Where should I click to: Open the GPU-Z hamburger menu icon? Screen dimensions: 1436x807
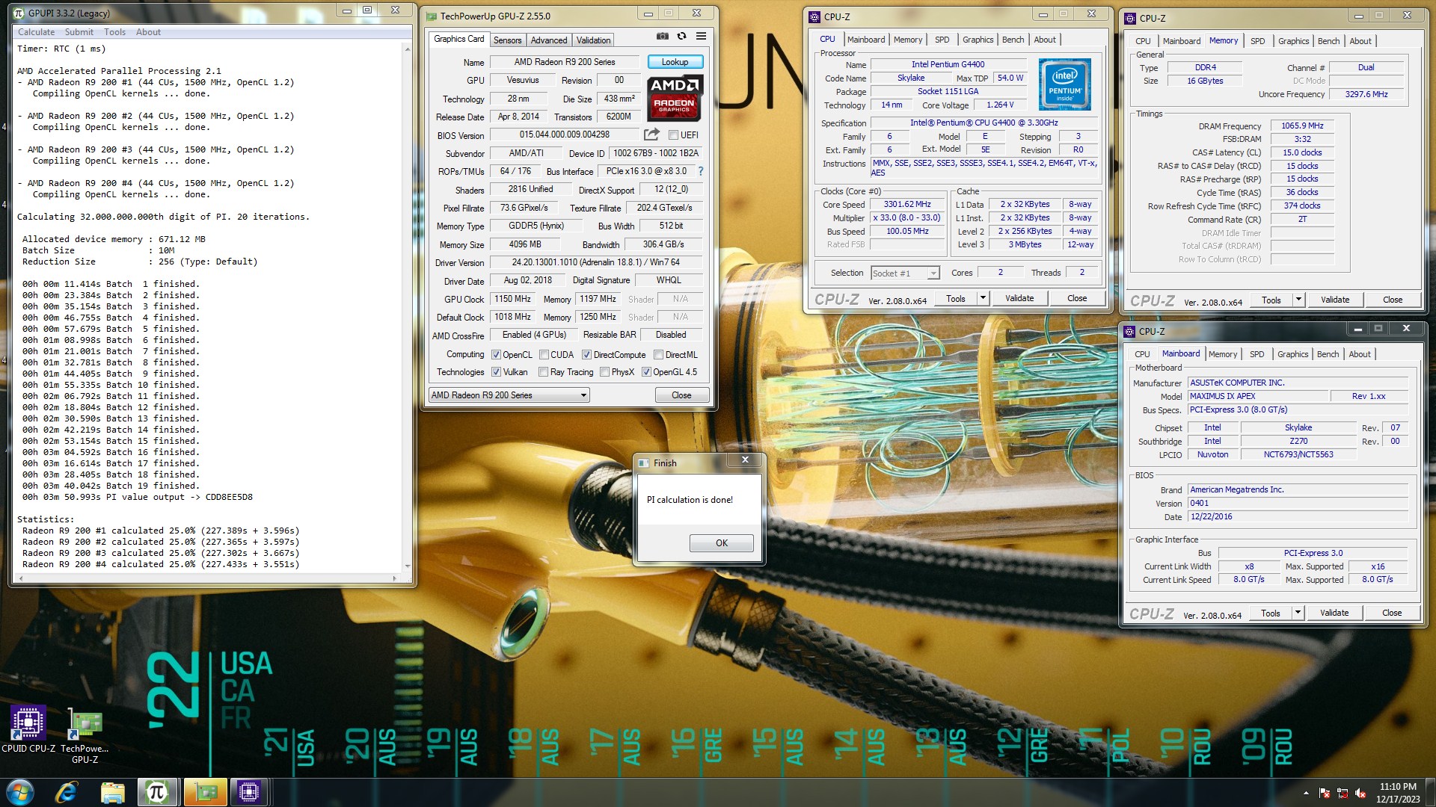pos(701,36)
